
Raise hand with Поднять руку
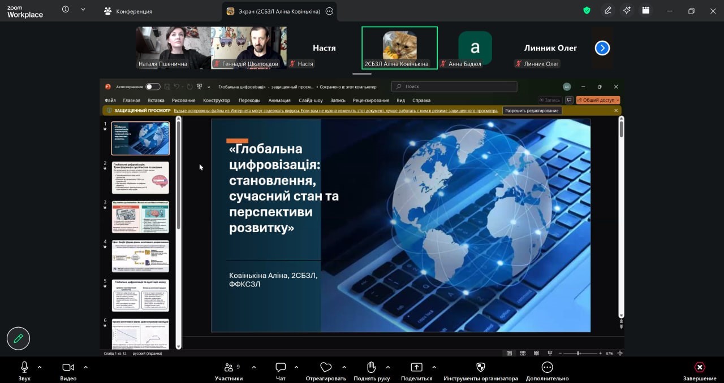click(371, 371)
